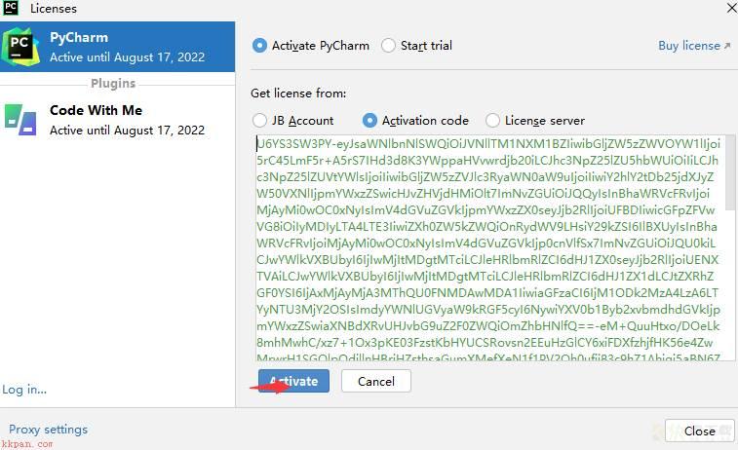The image size is (738, 450).
Task: Select the Activate PyCharm radio button
Action: [x=259, y=46]
